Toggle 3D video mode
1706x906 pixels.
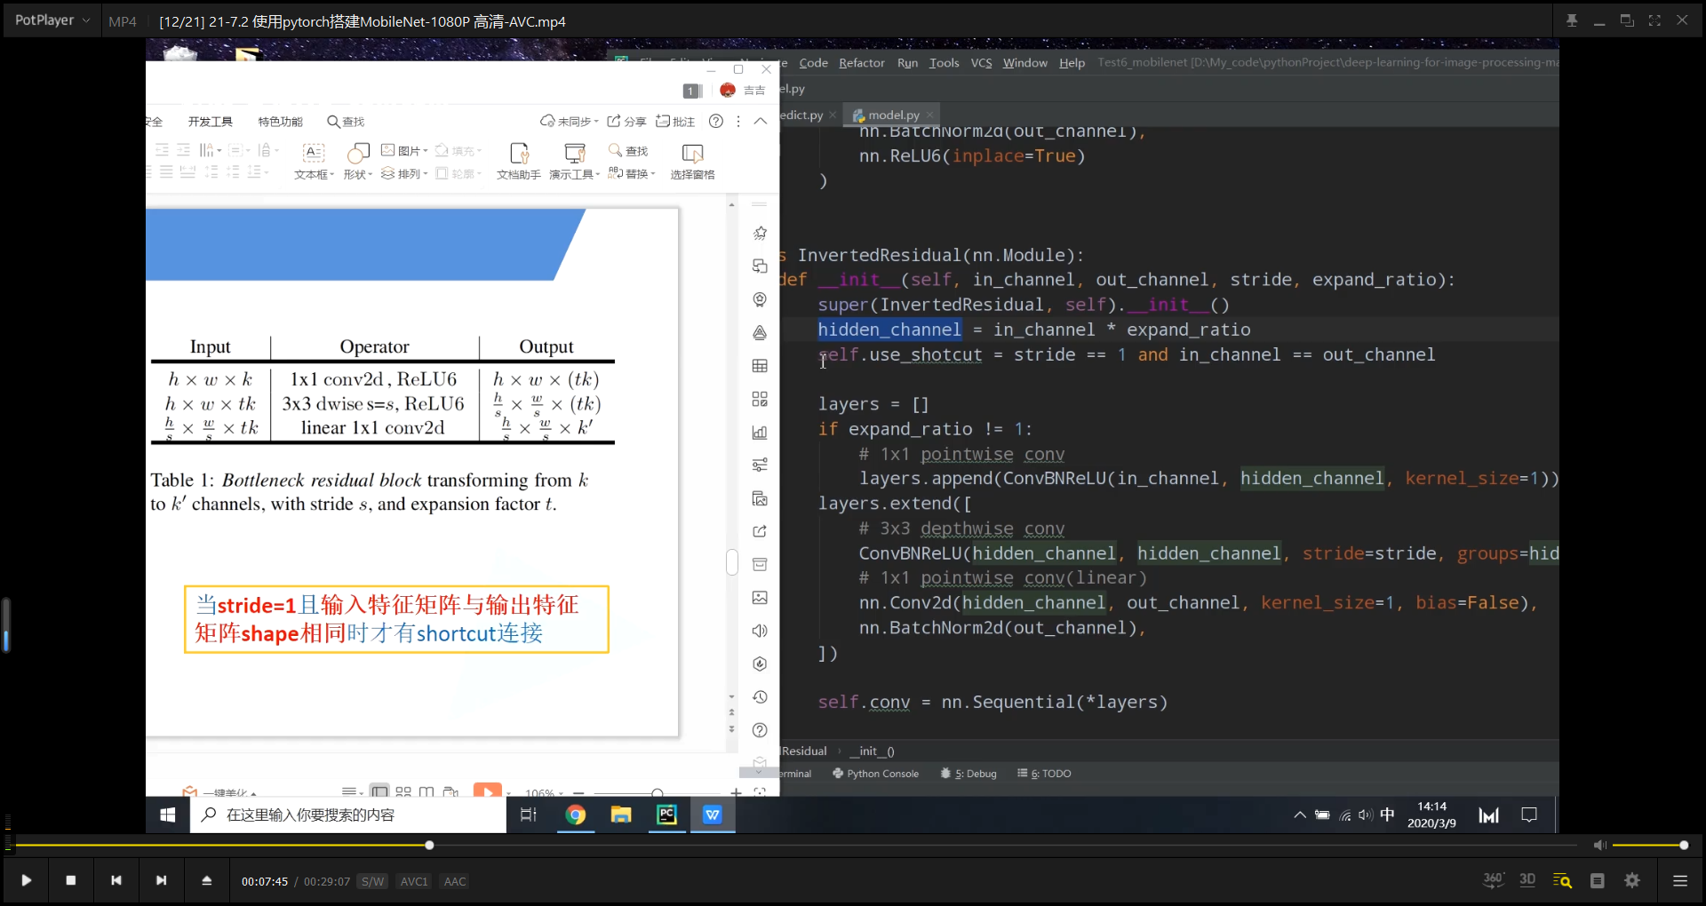(x=1527, y=880)
